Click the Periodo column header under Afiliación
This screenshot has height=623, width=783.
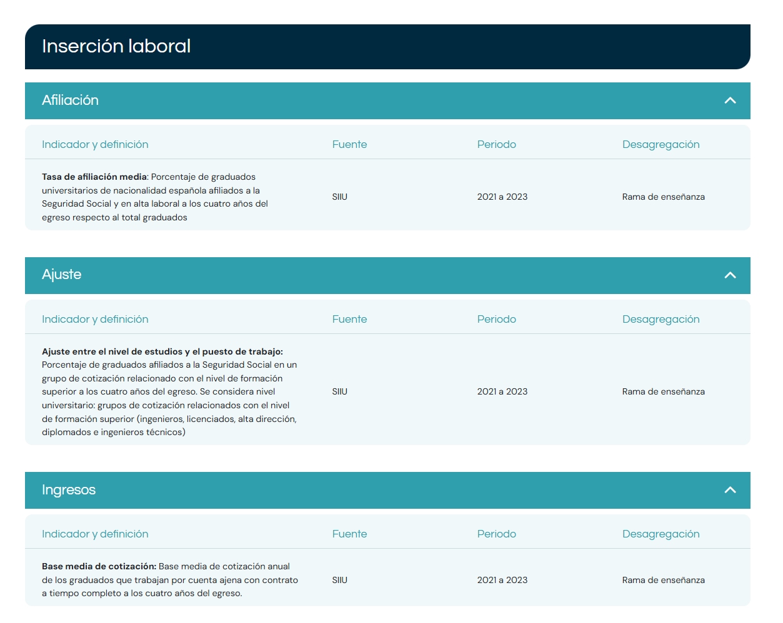coord(496,144)
